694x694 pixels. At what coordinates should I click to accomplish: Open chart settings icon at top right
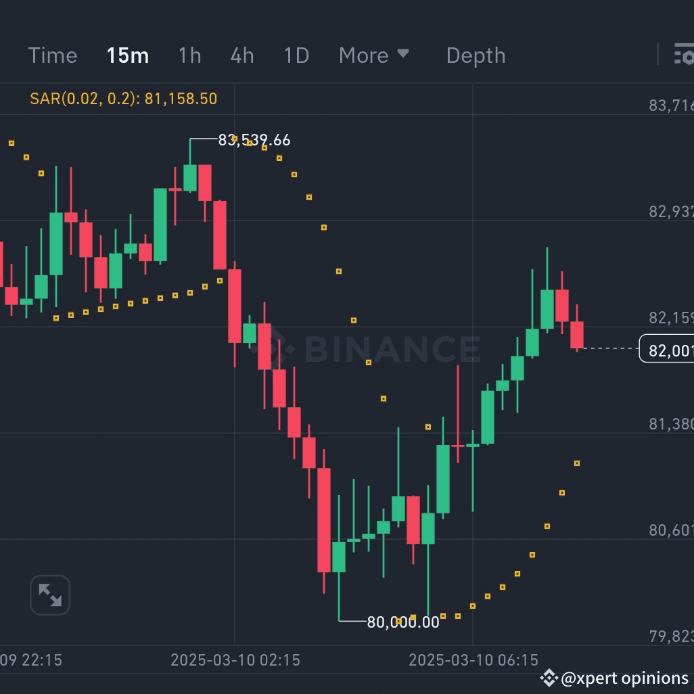pos(684,54)
